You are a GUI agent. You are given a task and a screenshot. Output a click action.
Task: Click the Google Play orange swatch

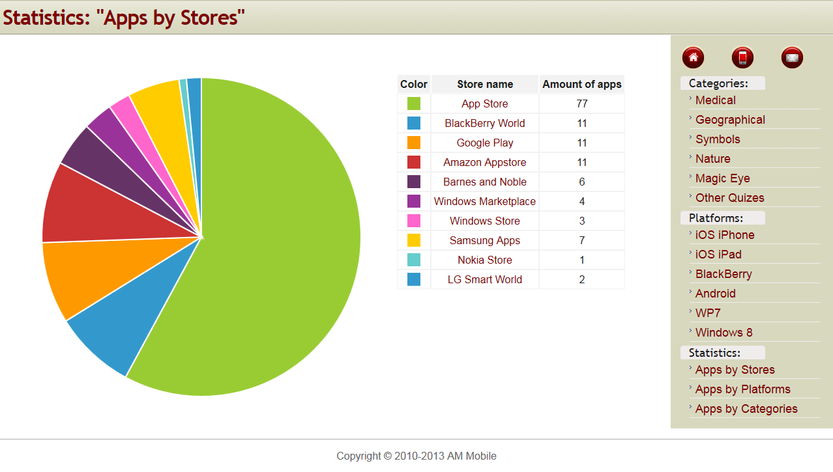click(x=414, y=143)
